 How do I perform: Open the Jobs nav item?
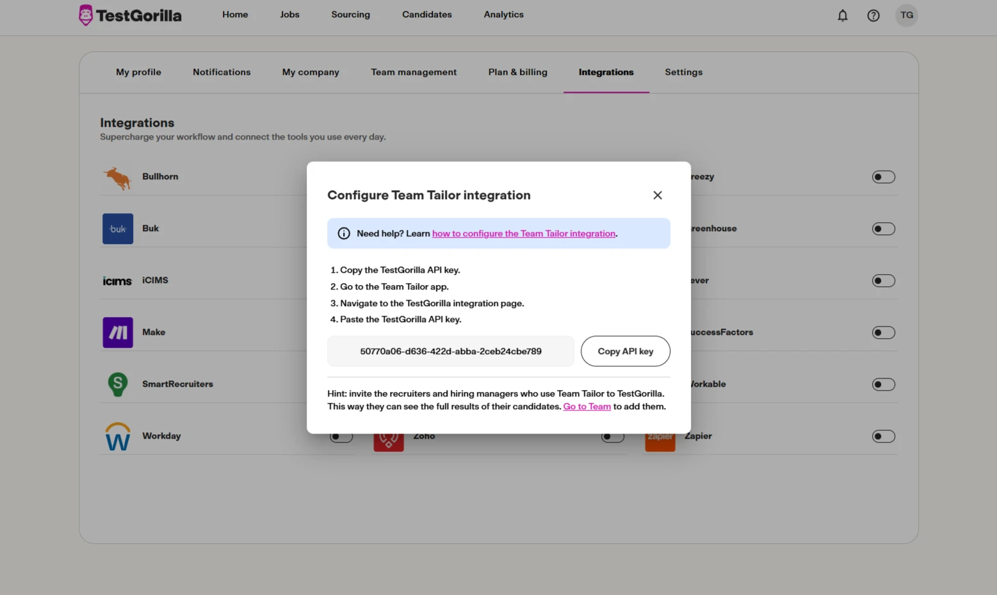tap(289, 15)
